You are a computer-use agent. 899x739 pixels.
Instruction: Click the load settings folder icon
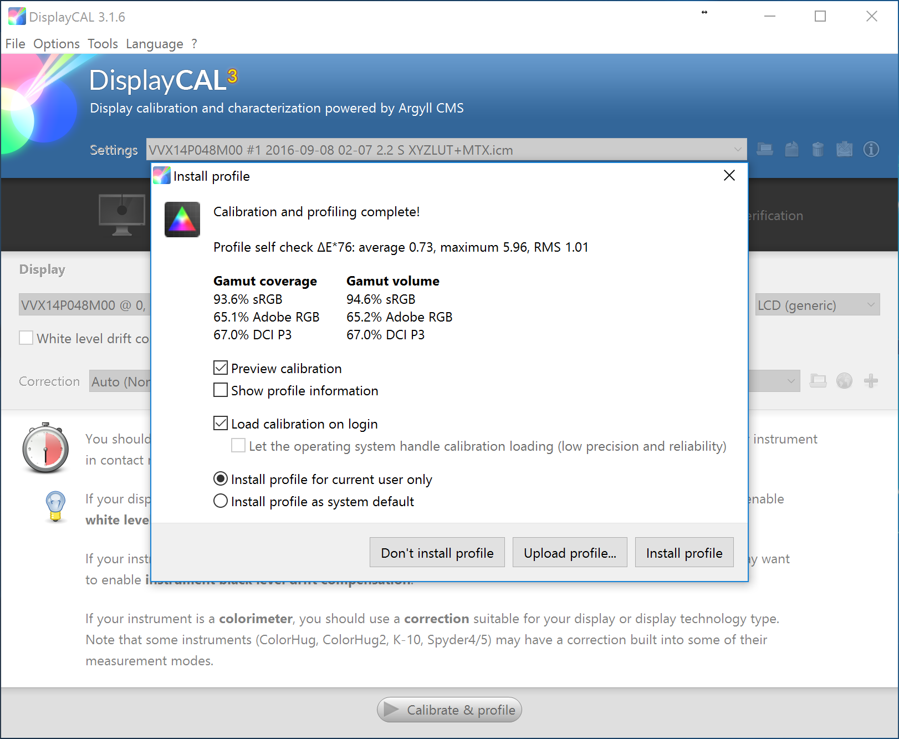[x=765, y=149]
